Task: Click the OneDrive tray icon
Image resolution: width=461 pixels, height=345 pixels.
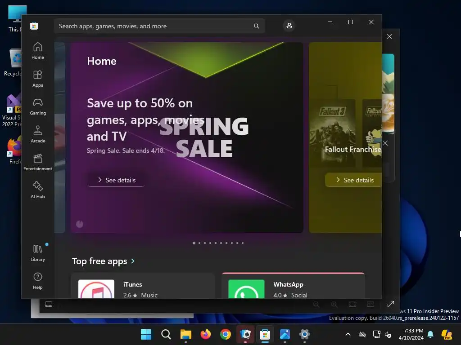Action: pyautogui.click(x=362, y=334)
